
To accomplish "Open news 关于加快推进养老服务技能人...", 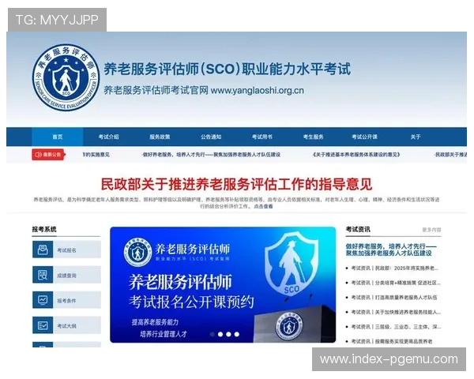I will point(396,312).
